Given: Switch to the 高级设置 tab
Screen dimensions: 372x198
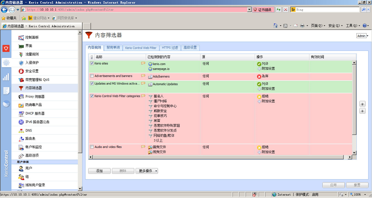Looking at the screenshot, I should pyautogui.click(x=190, y=48).
